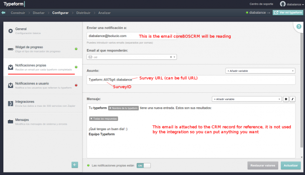The width and height of the screenshot is (305, 175).
Task: Click the Typeform logo
Action: tap(14, 4)
